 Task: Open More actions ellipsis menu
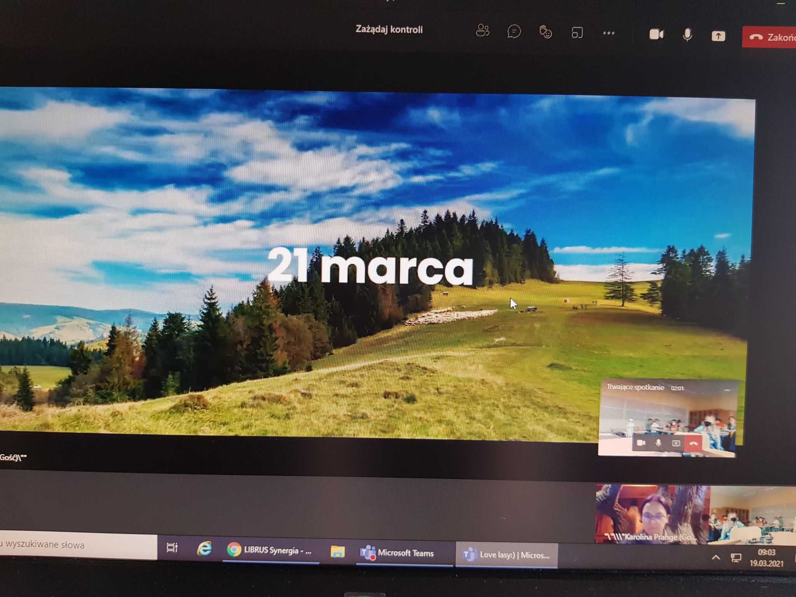click(609, 33)
